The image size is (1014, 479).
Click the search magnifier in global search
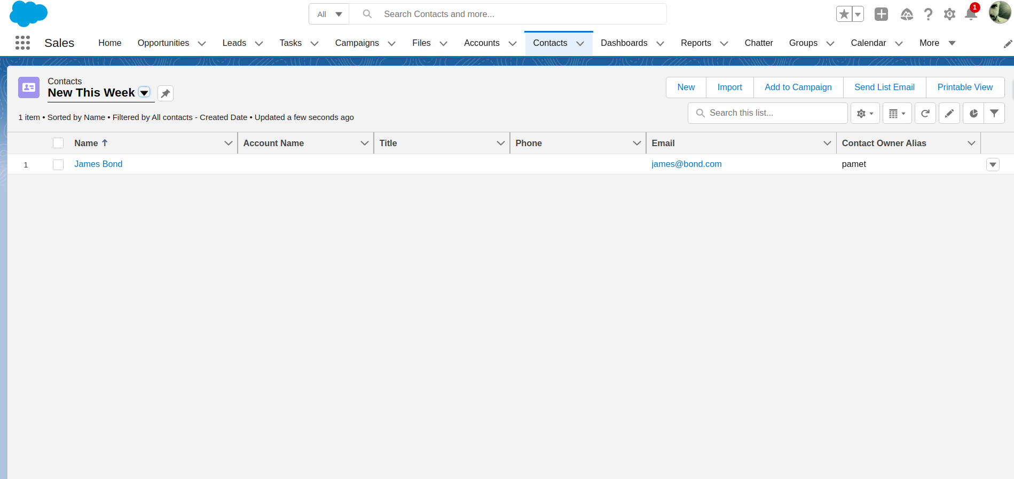coord(367,14)
